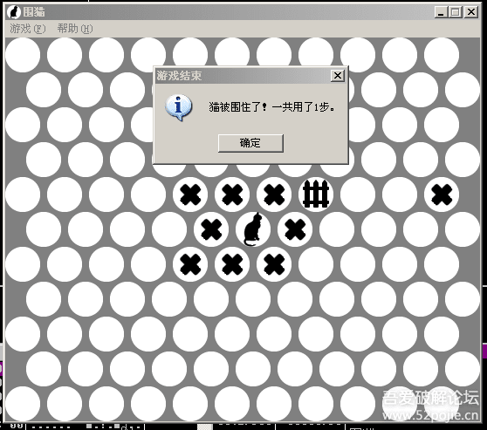Click the X cell directly left of fence
487x430 pixels.
click(274, 195)
